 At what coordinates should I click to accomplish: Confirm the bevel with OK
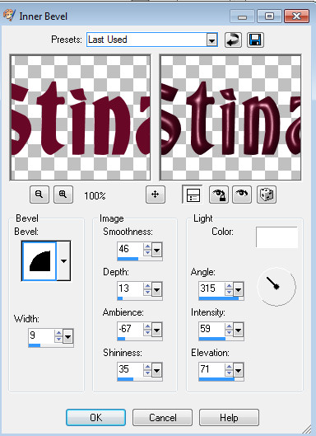pos(95,417)
